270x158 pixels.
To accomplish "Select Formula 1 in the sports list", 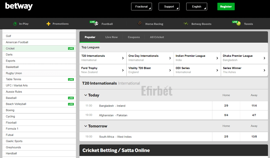I will point(39,129).
